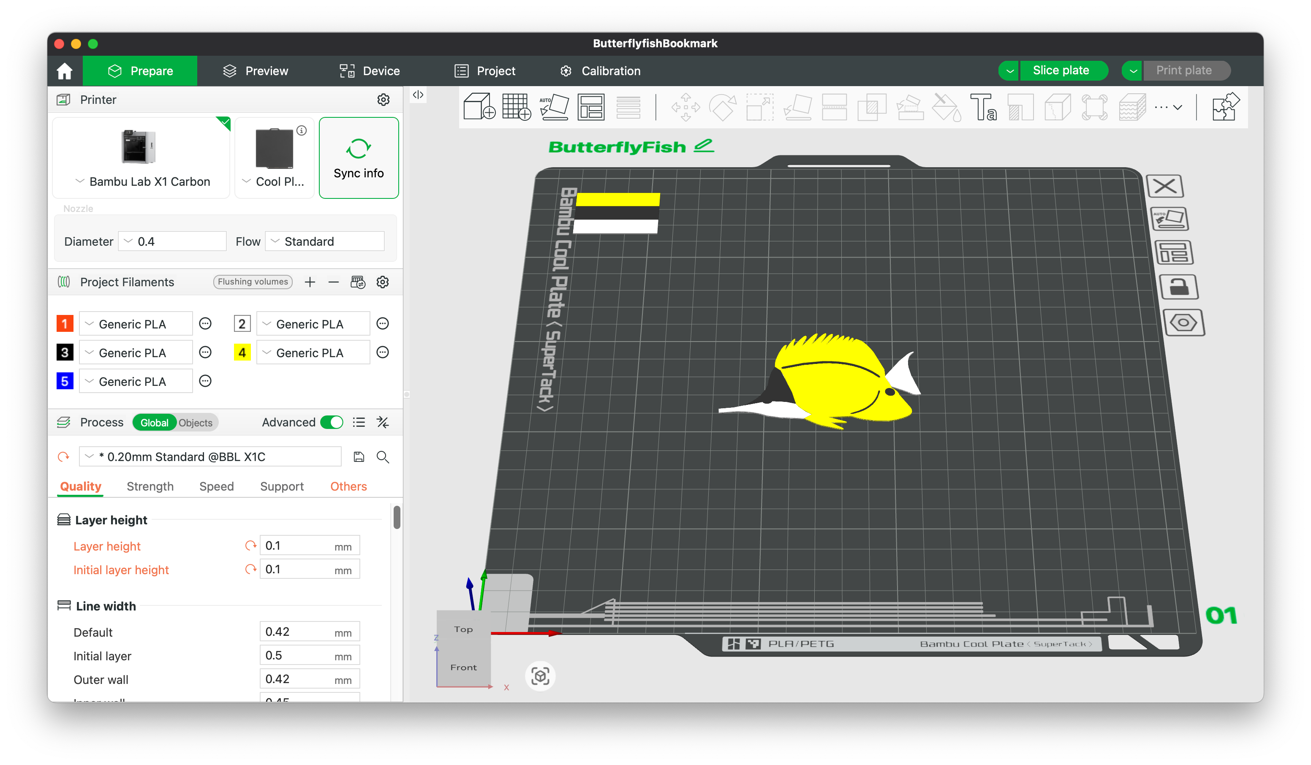The width and height of the screenshot is (1311, 765).
Task: Toggle the Advanced mode switch
Action: coord(332,422)
